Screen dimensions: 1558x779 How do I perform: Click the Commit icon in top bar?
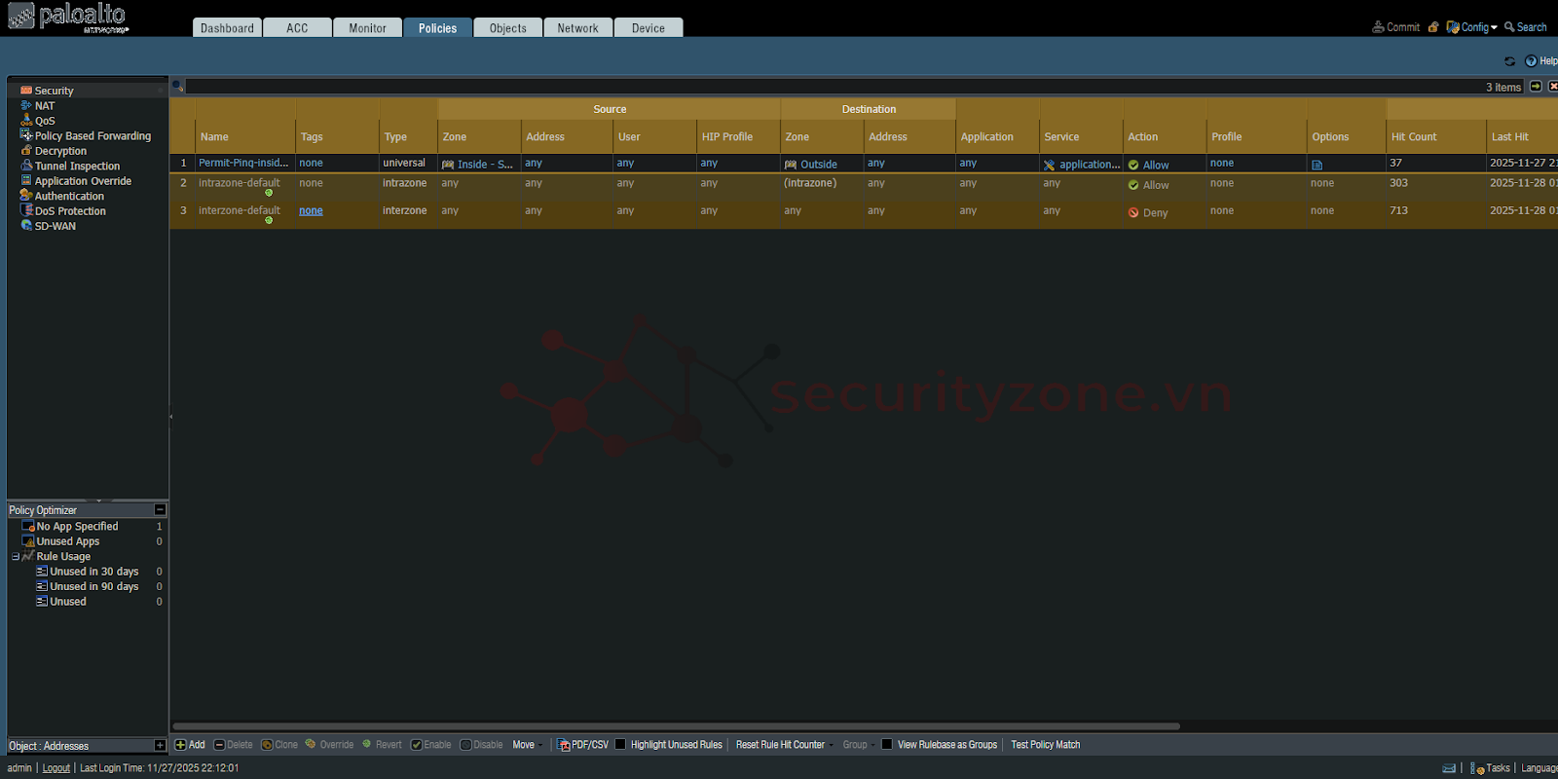point(1378,27)
